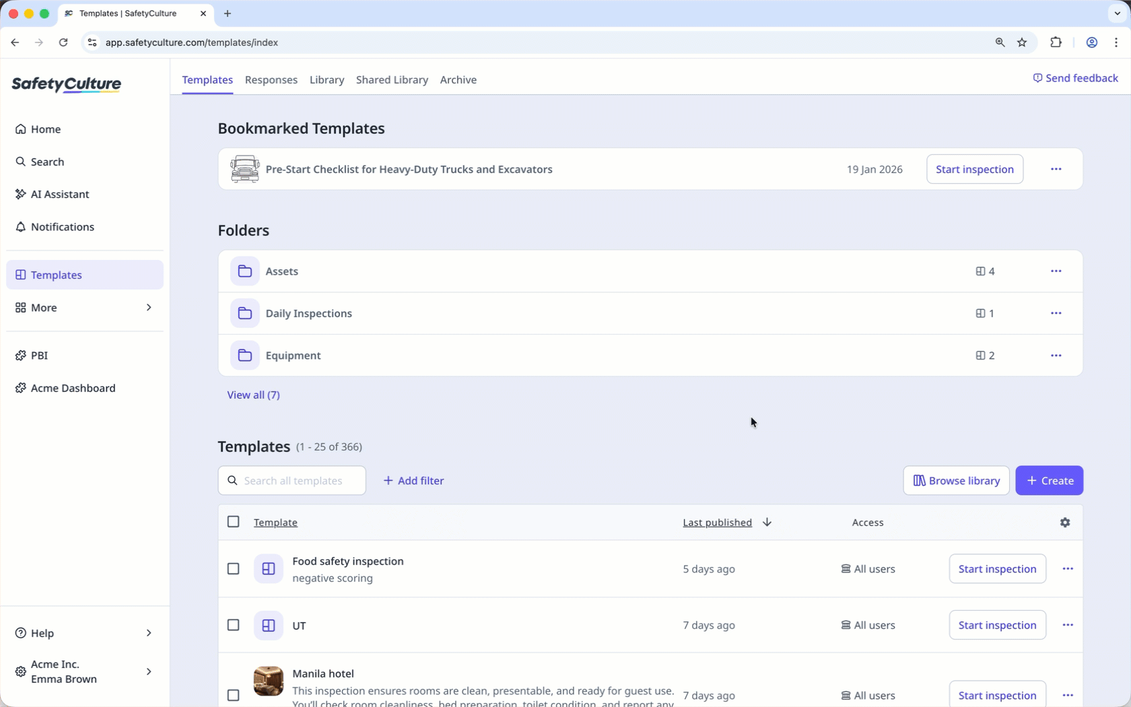Switch to the Templates tab

pyautogui.click(x=207, y=79)
